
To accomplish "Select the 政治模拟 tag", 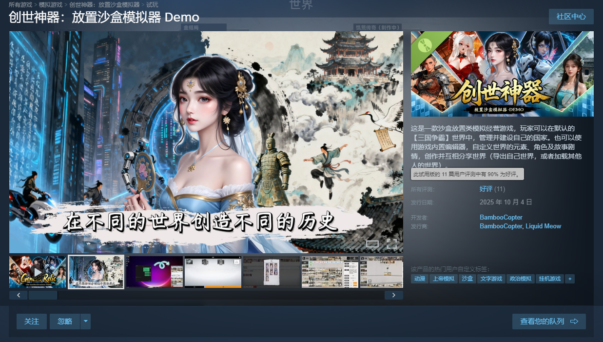I will [520, 279].
